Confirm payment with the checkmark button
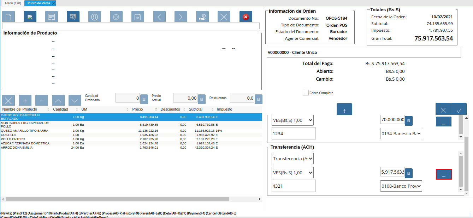The image size is (473, 218). (x=459, y=110)
